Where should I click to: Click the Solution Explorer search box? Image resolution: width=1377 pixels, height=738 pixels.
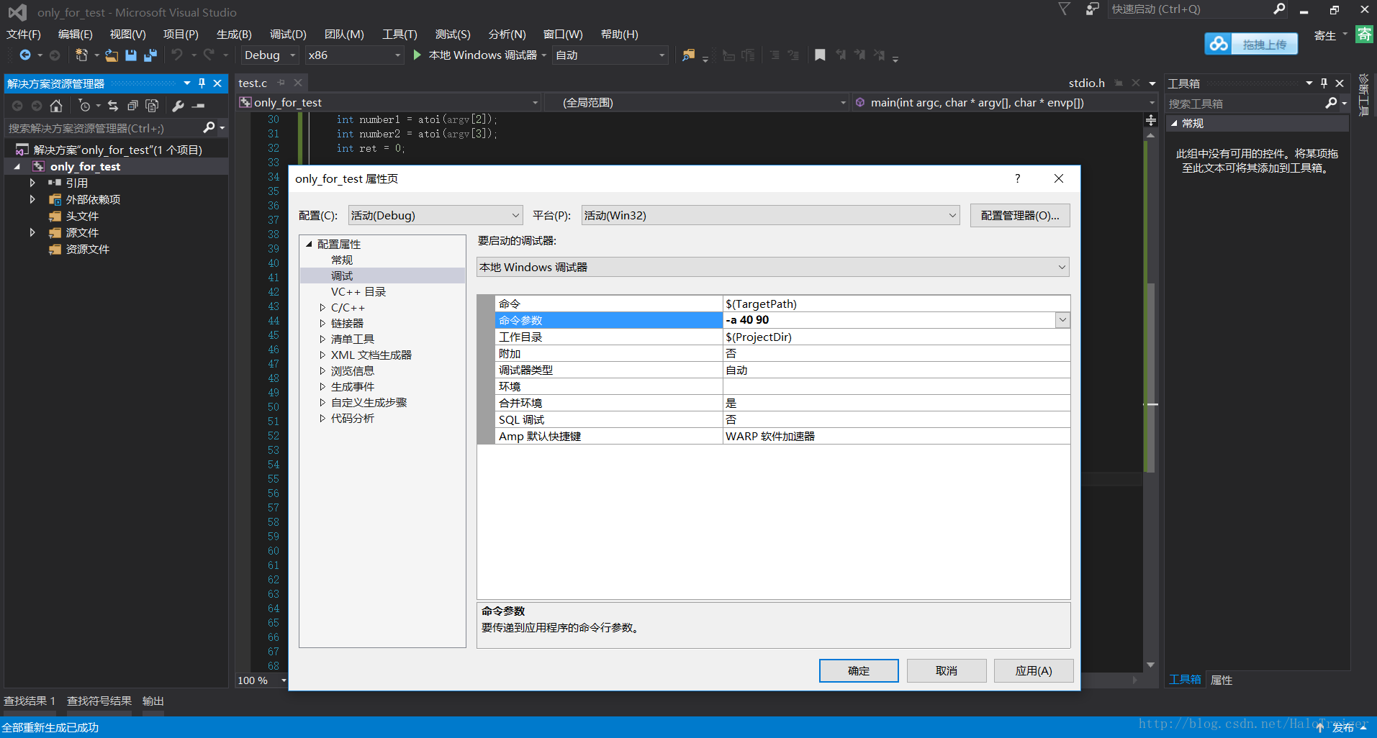pos(102,128)
